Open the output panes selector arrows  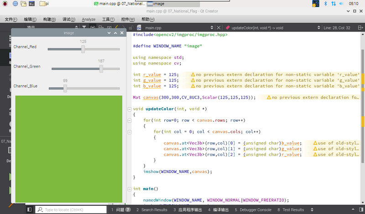[x=312, y=209]
